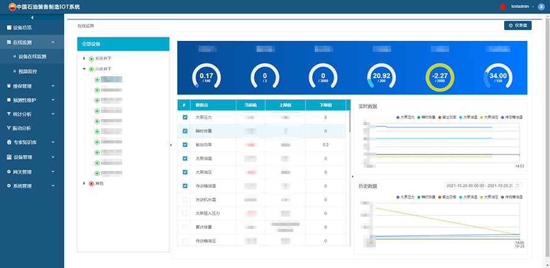The width and height of the screenshot is (550, 268).
Task: Click the 系统管理 gear icon
Action: [x=9, y=186]
